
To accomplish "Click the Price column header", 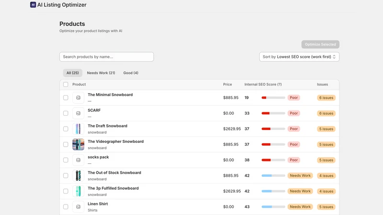I will tap(227, 85).
